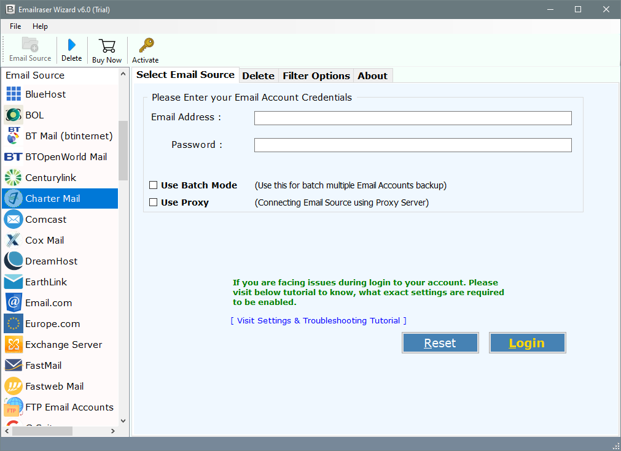Image resolution: width=621 pixels, height=451 pixels.
Task: Switch to the Delete tab
Action: pos(258,75)
